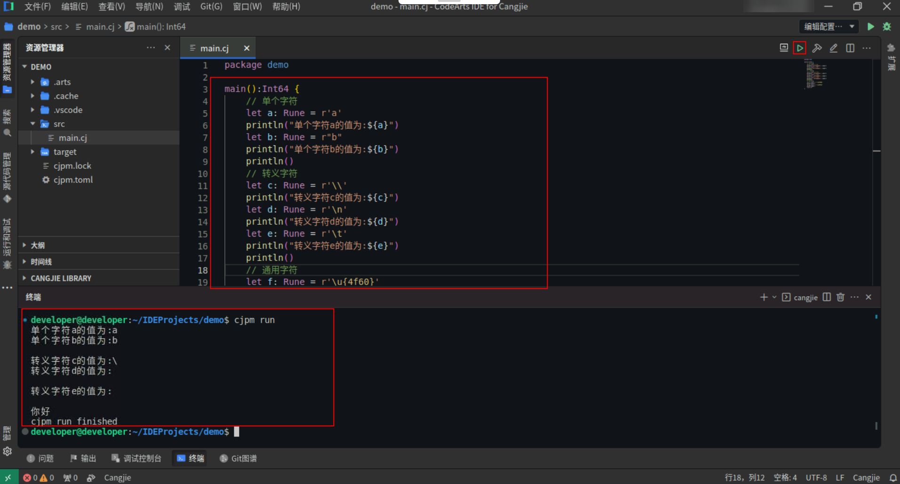The width and height of the screenshot is (900, 484).
Task: Change the LF line ending in status bar
Action: click(x=840, y=477)
